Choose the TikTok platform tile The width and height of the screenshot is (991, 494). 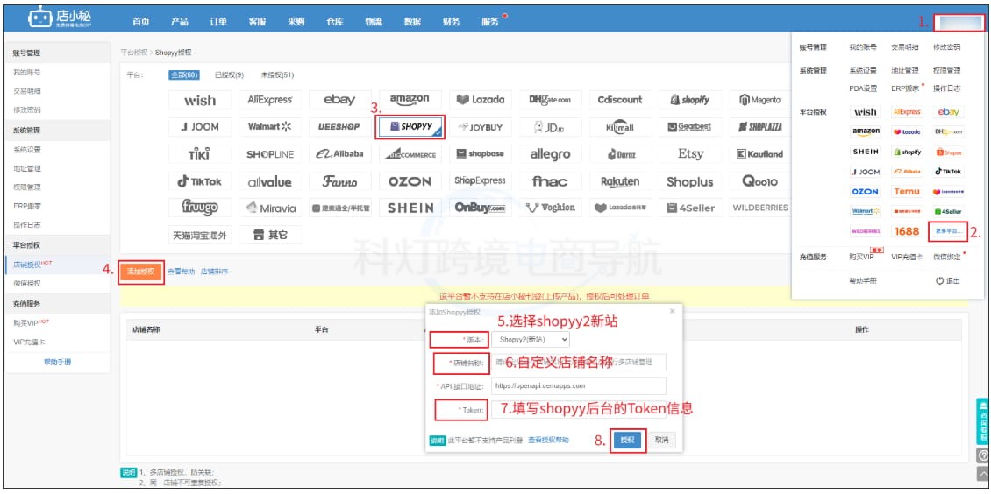click(x=200, y=181)
